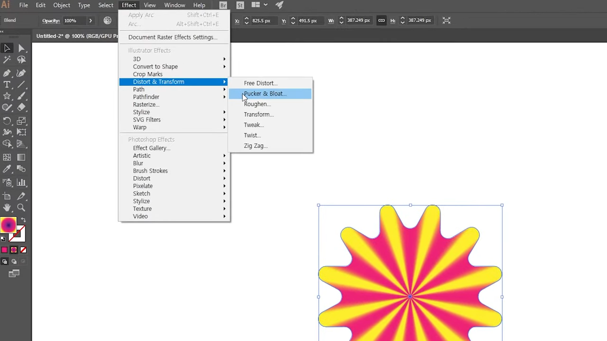607x341 pixels.
Task: Select the Curvature tool
Action: pyautogui.click(x=21, y=73)
